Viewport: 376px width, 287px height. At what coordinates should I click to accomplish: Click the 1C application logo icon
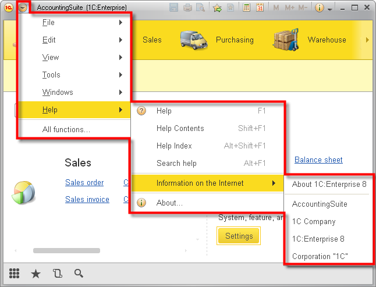click(8, 8)
